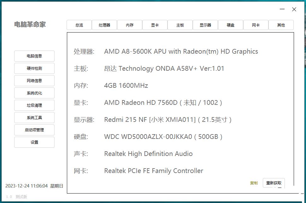
Task: Click the 复制 link
Action: pyautogui.click(x=254, y=183)
